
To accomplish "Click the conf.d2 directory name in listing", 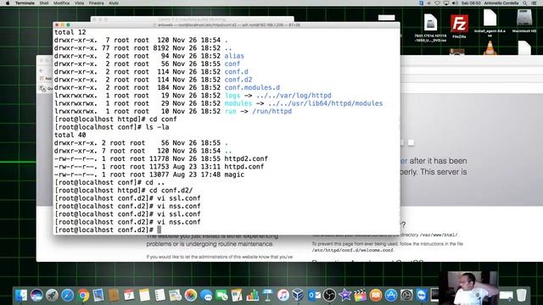I will pyautogui.click(x=238, y=80).
